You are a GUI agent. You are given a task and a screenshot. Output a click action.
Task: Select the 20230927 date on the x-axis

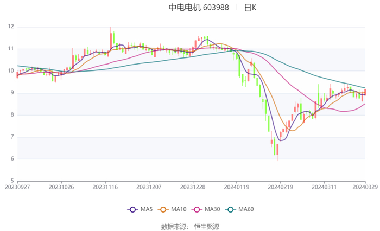coord(17,187)
